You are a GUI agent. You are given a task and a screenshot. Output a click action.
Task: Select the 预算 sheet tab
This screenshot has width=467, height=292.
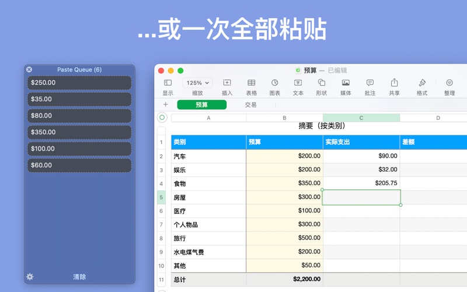(202, 105)
